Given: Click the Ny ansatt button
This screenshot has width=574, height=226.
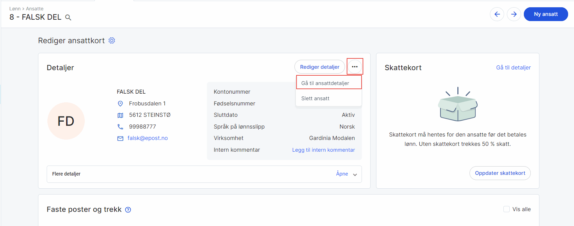Looking at the screenshot, I should pos(546,14).
